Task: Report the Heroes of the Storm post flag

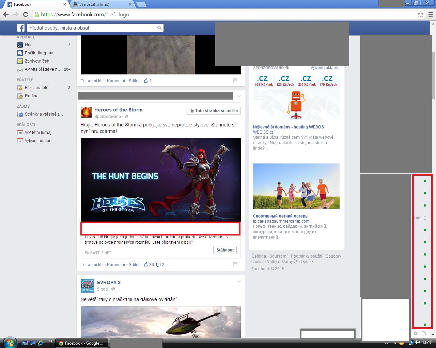Action: 235,263
